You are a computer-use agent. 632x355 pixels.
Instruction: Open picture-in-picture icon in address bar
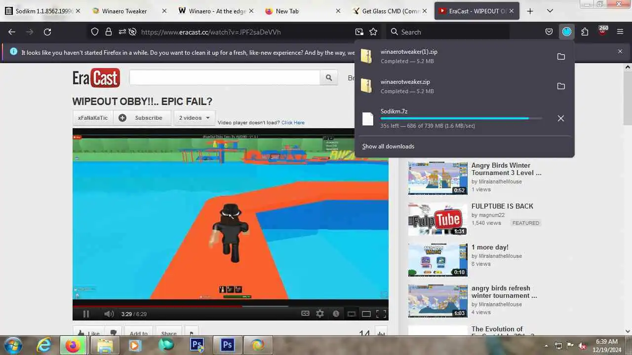click(x=359, y=32)
